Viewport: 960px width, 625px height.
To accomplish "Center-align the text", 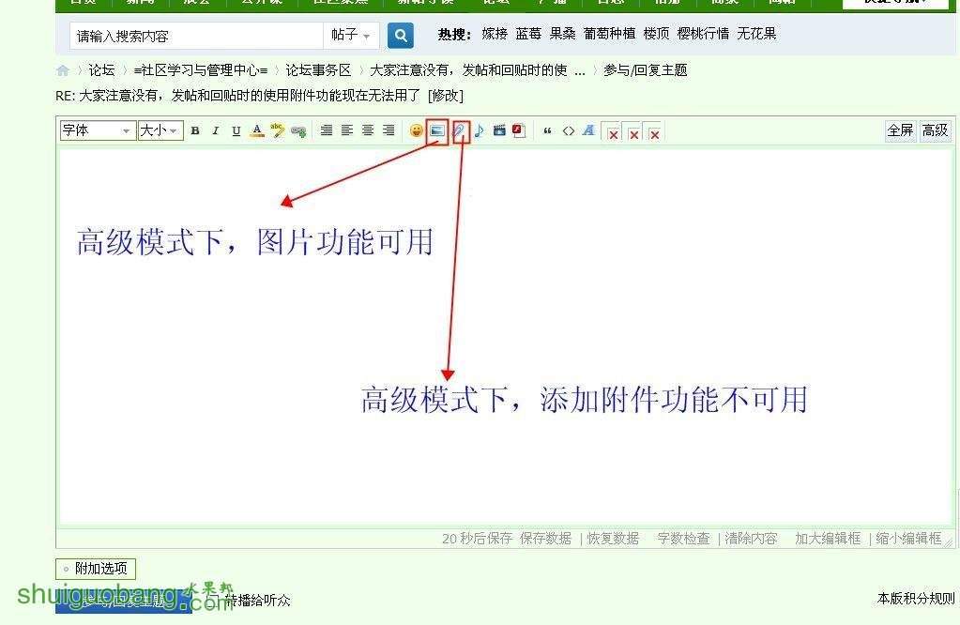I will tap(347, 131).
